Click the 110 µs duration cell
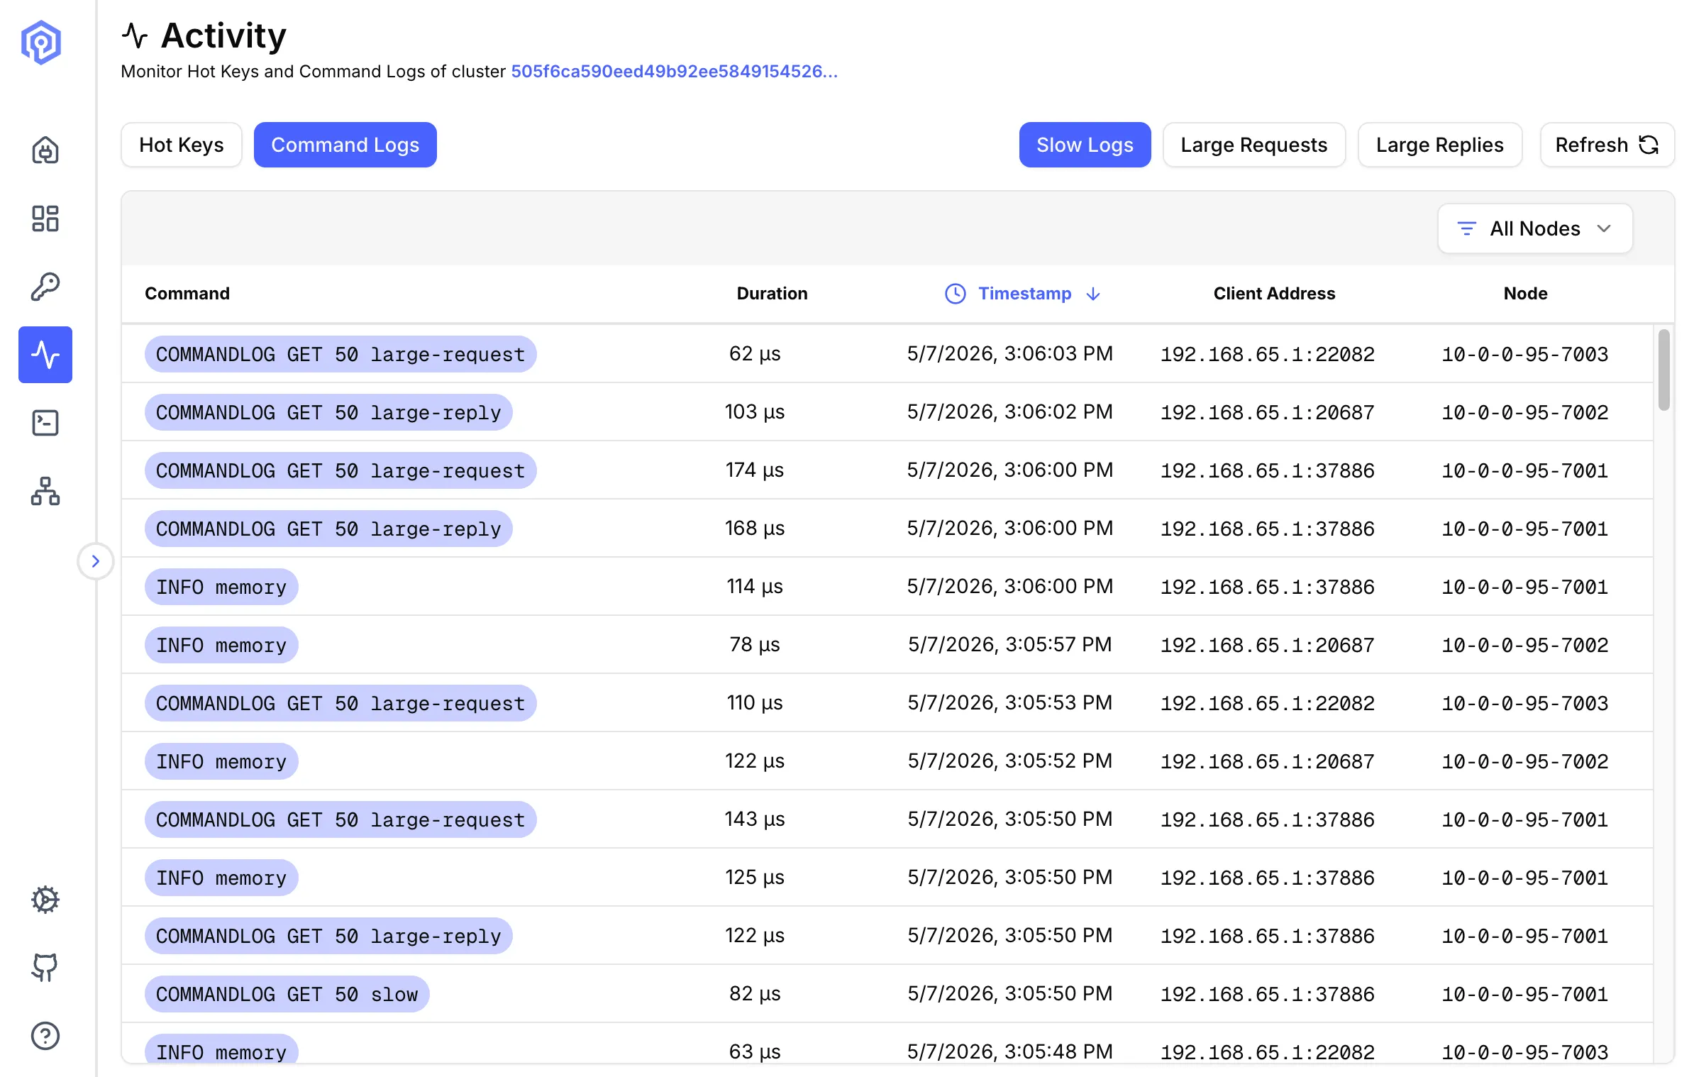The height and width of the screenshot is (1077, 1694). click(755, 703)
